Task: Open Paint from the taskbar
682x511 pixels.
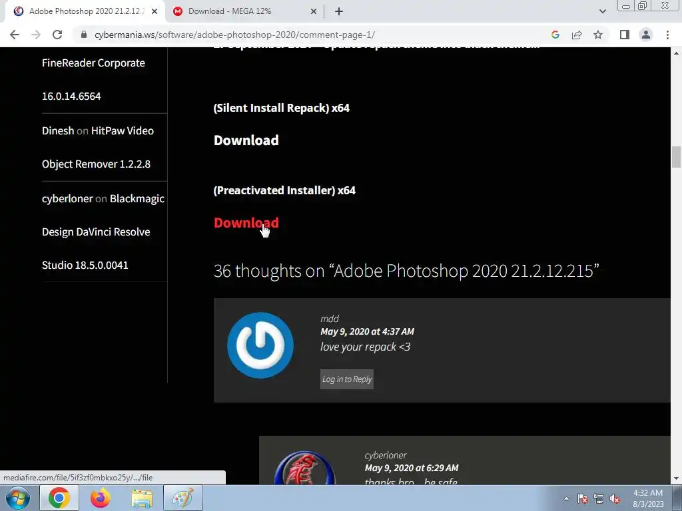Action: [182, 498]
